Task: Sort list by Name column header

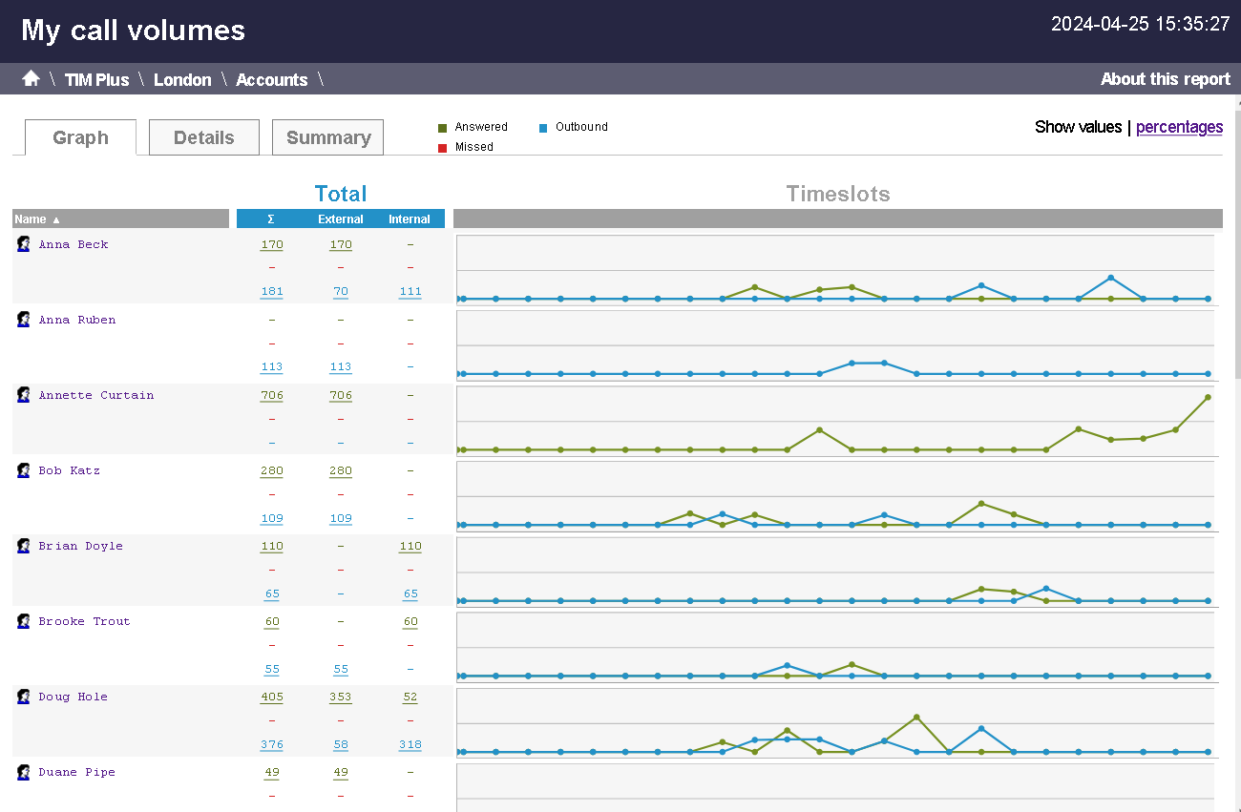Action: [31, 219]
